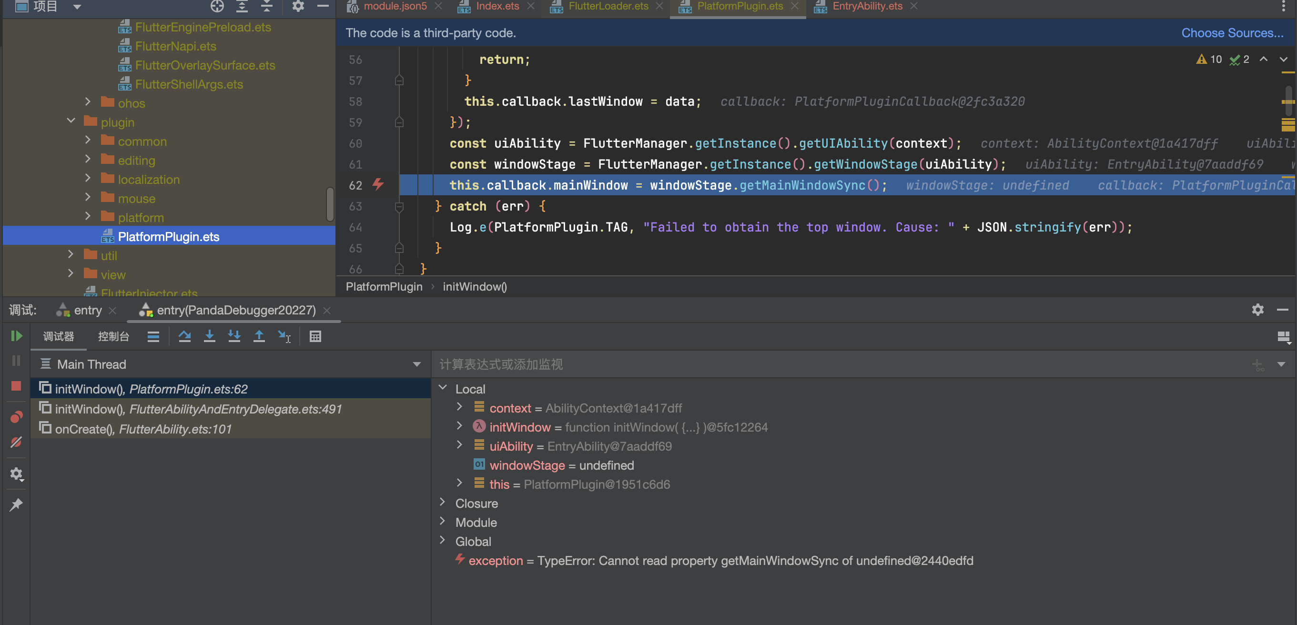The image size is (1297, 625).
Task: Click the Choose Sources... link
Action: [x=1232, y=33]
